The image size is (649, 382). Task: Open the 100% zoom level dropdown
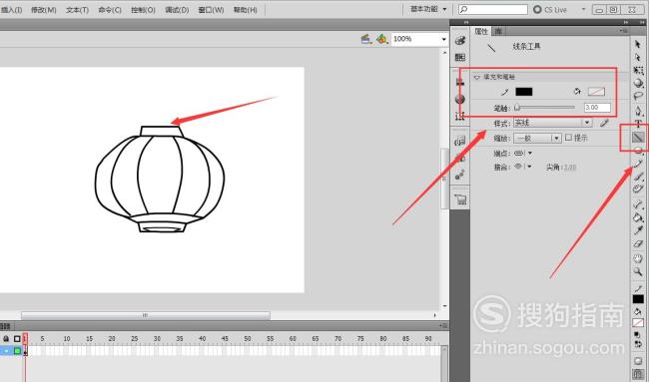[443, 39]
